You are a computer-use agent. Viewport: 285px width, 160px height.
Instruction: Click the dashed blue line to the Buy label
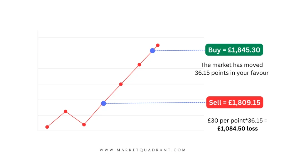click(180, 51)
